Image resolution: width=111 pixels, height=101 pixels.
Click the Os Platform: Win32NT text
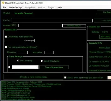(x=99, y=66)
